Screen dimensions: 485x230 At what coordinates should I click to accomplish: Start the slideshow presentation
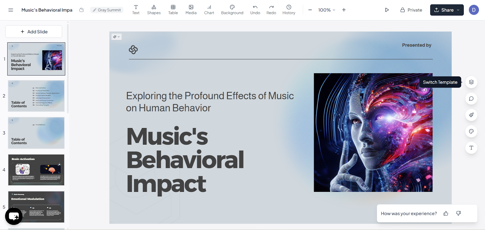click(387, 10)
